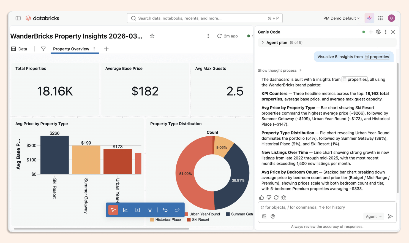The width and height of the screenshot is (409, 243).
Task: Click the Summer Getaway $199 bar
Action: [x=86, y=160]
